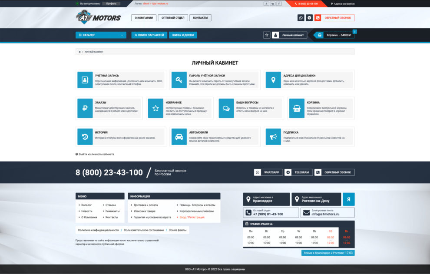Image resolution: width=430 pixels, height=274 pixels.
Task: Open footer menu link Новости
Action: (86, 211)
